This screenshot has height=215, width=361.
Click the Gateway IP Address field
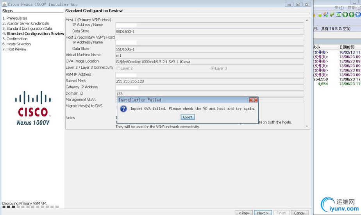(209, 88)
